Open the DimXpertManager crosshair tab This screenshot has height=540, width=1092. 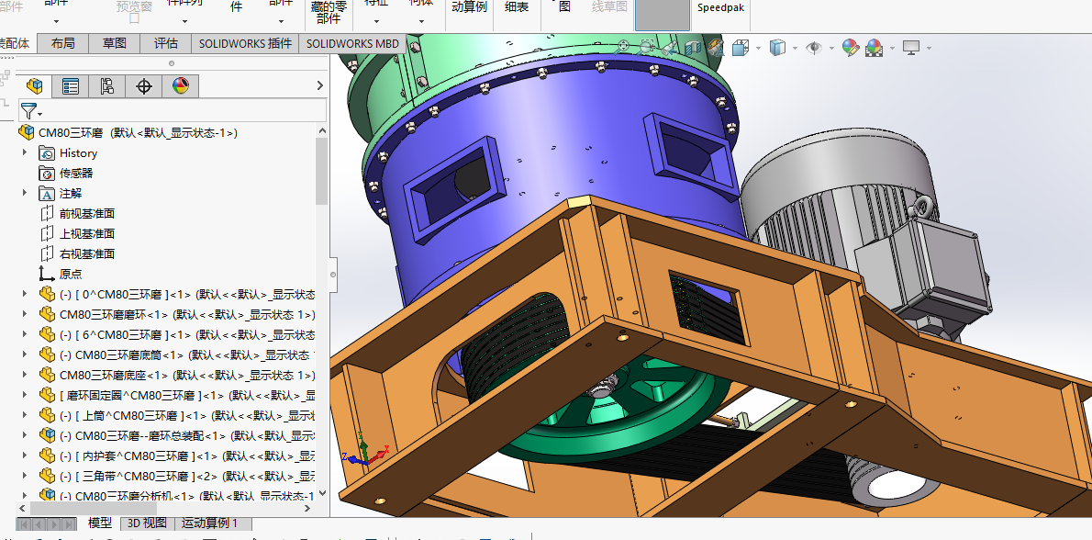[143, 85]
